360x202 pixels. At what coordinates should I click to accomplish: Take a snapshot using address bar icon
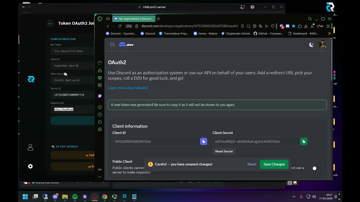point(248,26)
